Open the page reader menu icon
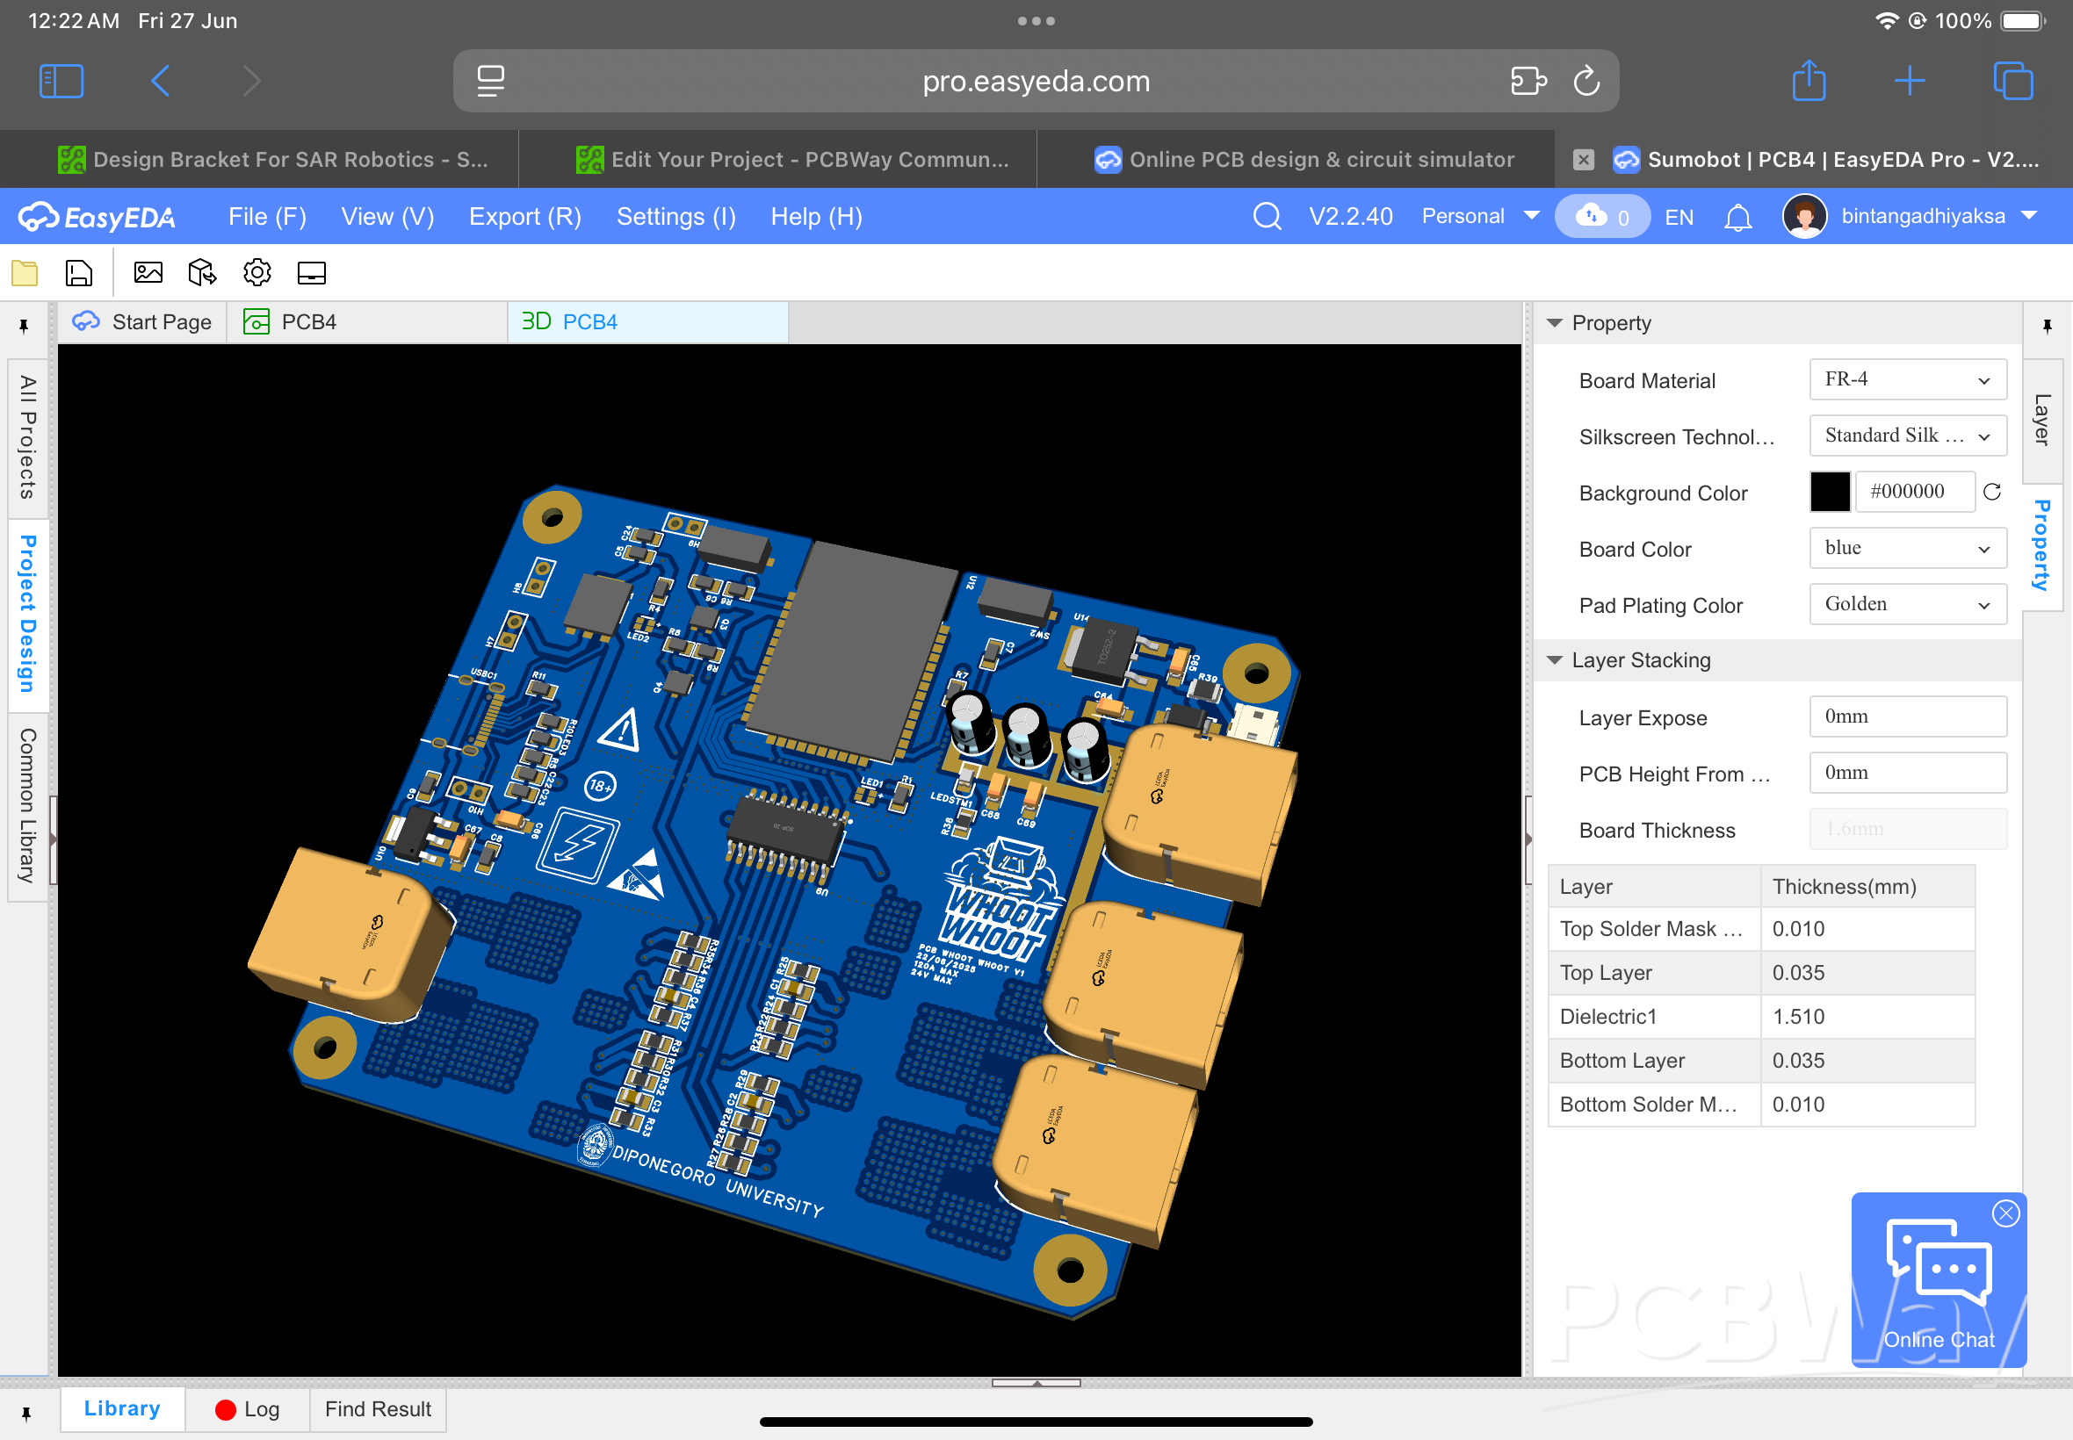2073x1440 pixels. 491,81
